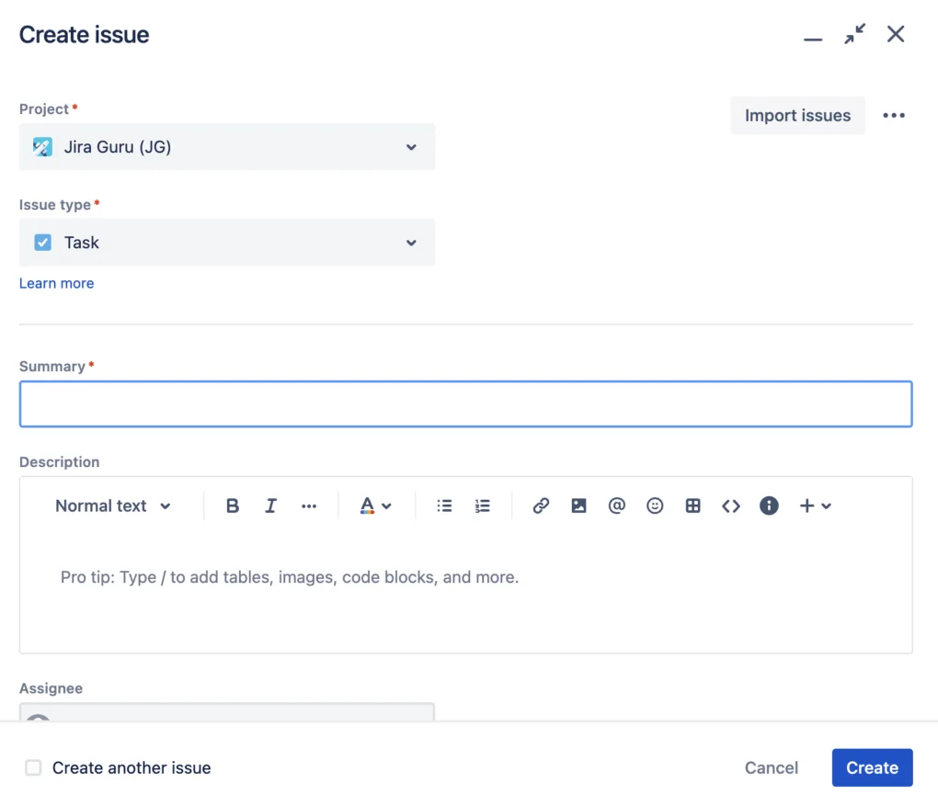Follow the Learn more link

[56, 283]
